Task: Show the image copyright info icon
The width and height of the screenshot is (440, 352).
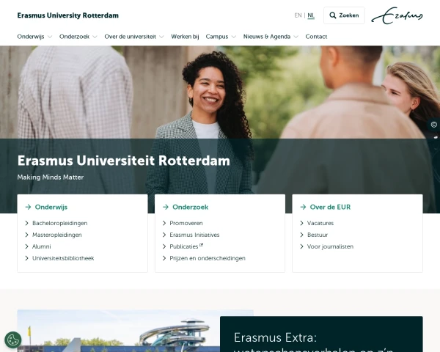Action: (x=434, y=125)
